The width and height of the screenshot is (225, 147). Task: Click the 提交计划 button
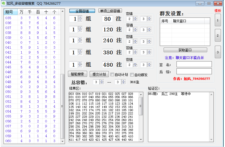click(x=99, y=74)
